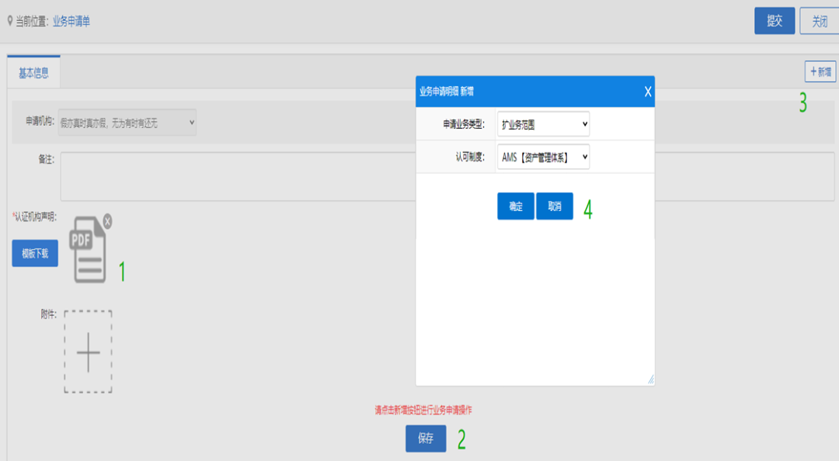Cancel with the 取消 button
The width and height of the screenshot is (839, 461).
point(555,206)
